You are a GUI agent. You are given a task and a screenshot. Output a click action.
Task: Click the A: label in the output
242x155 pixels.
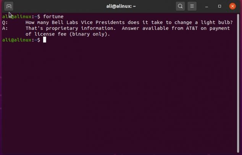[x=5, y=28]
